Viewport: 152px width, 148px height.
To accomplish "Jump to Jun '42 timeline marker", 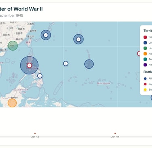I will 35,133.
